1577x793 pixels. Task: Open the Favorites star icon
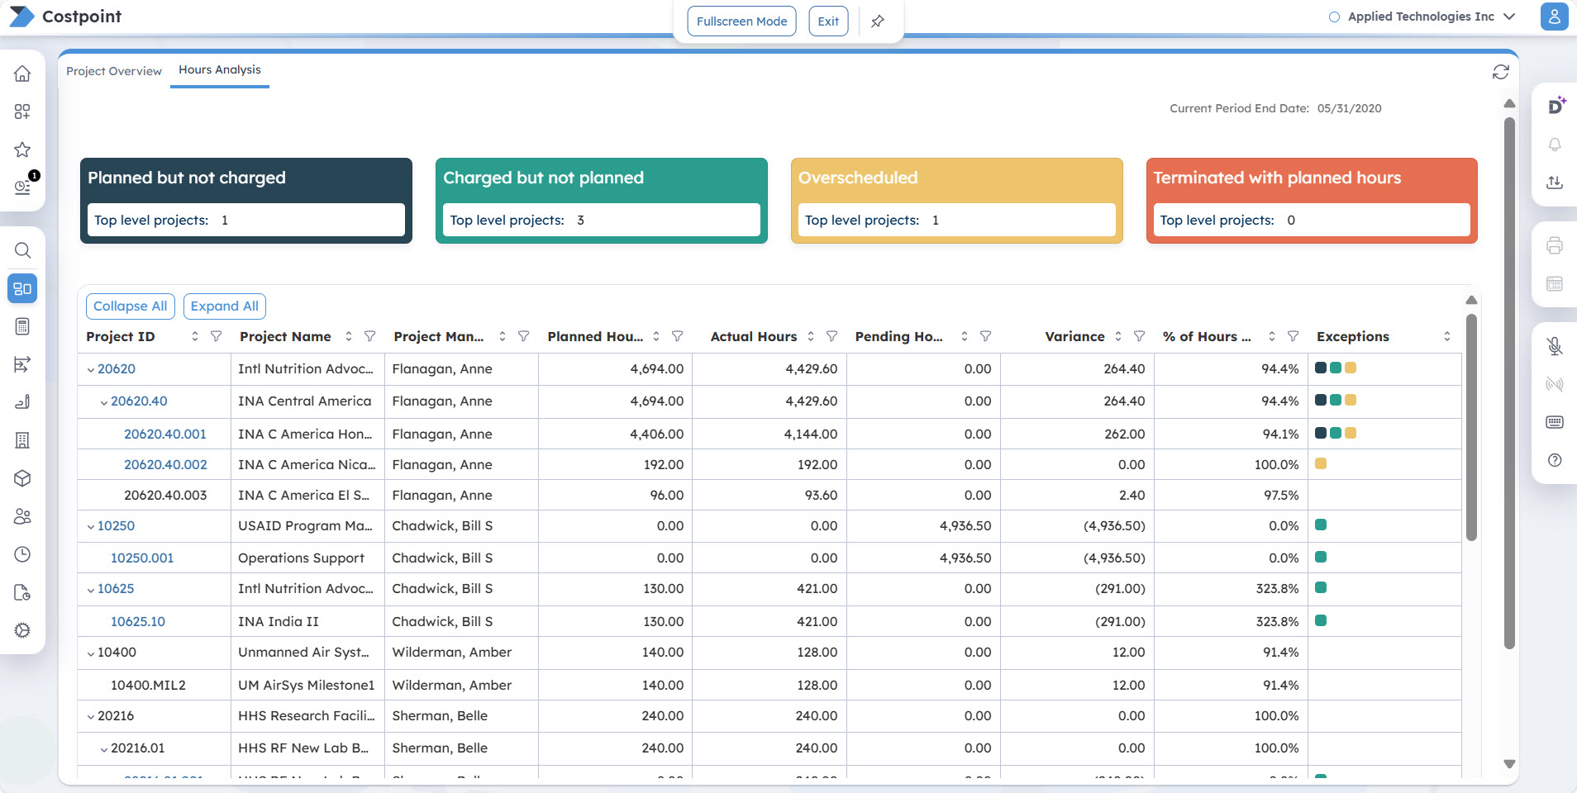tap(22, 150)
